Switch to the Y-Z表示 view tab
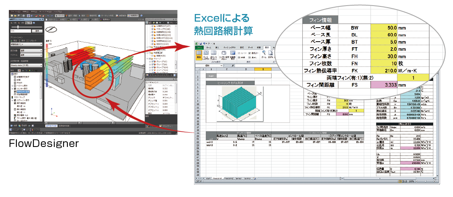Screen dimensions: 453x197 tap(94, 20)
